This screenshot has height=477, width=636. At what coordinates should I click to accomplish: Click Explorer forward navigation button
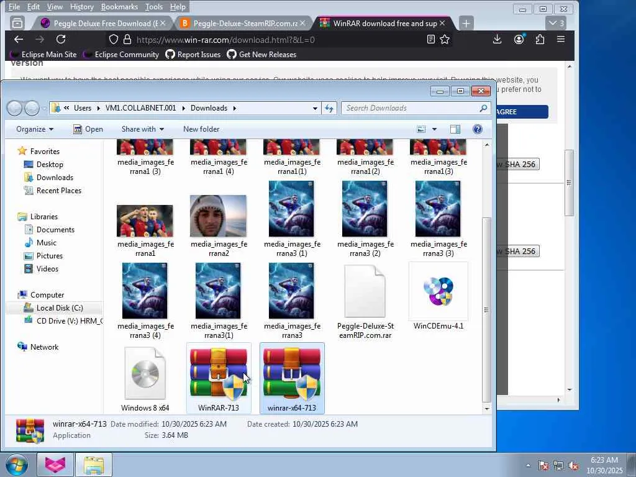click(32, 108)
